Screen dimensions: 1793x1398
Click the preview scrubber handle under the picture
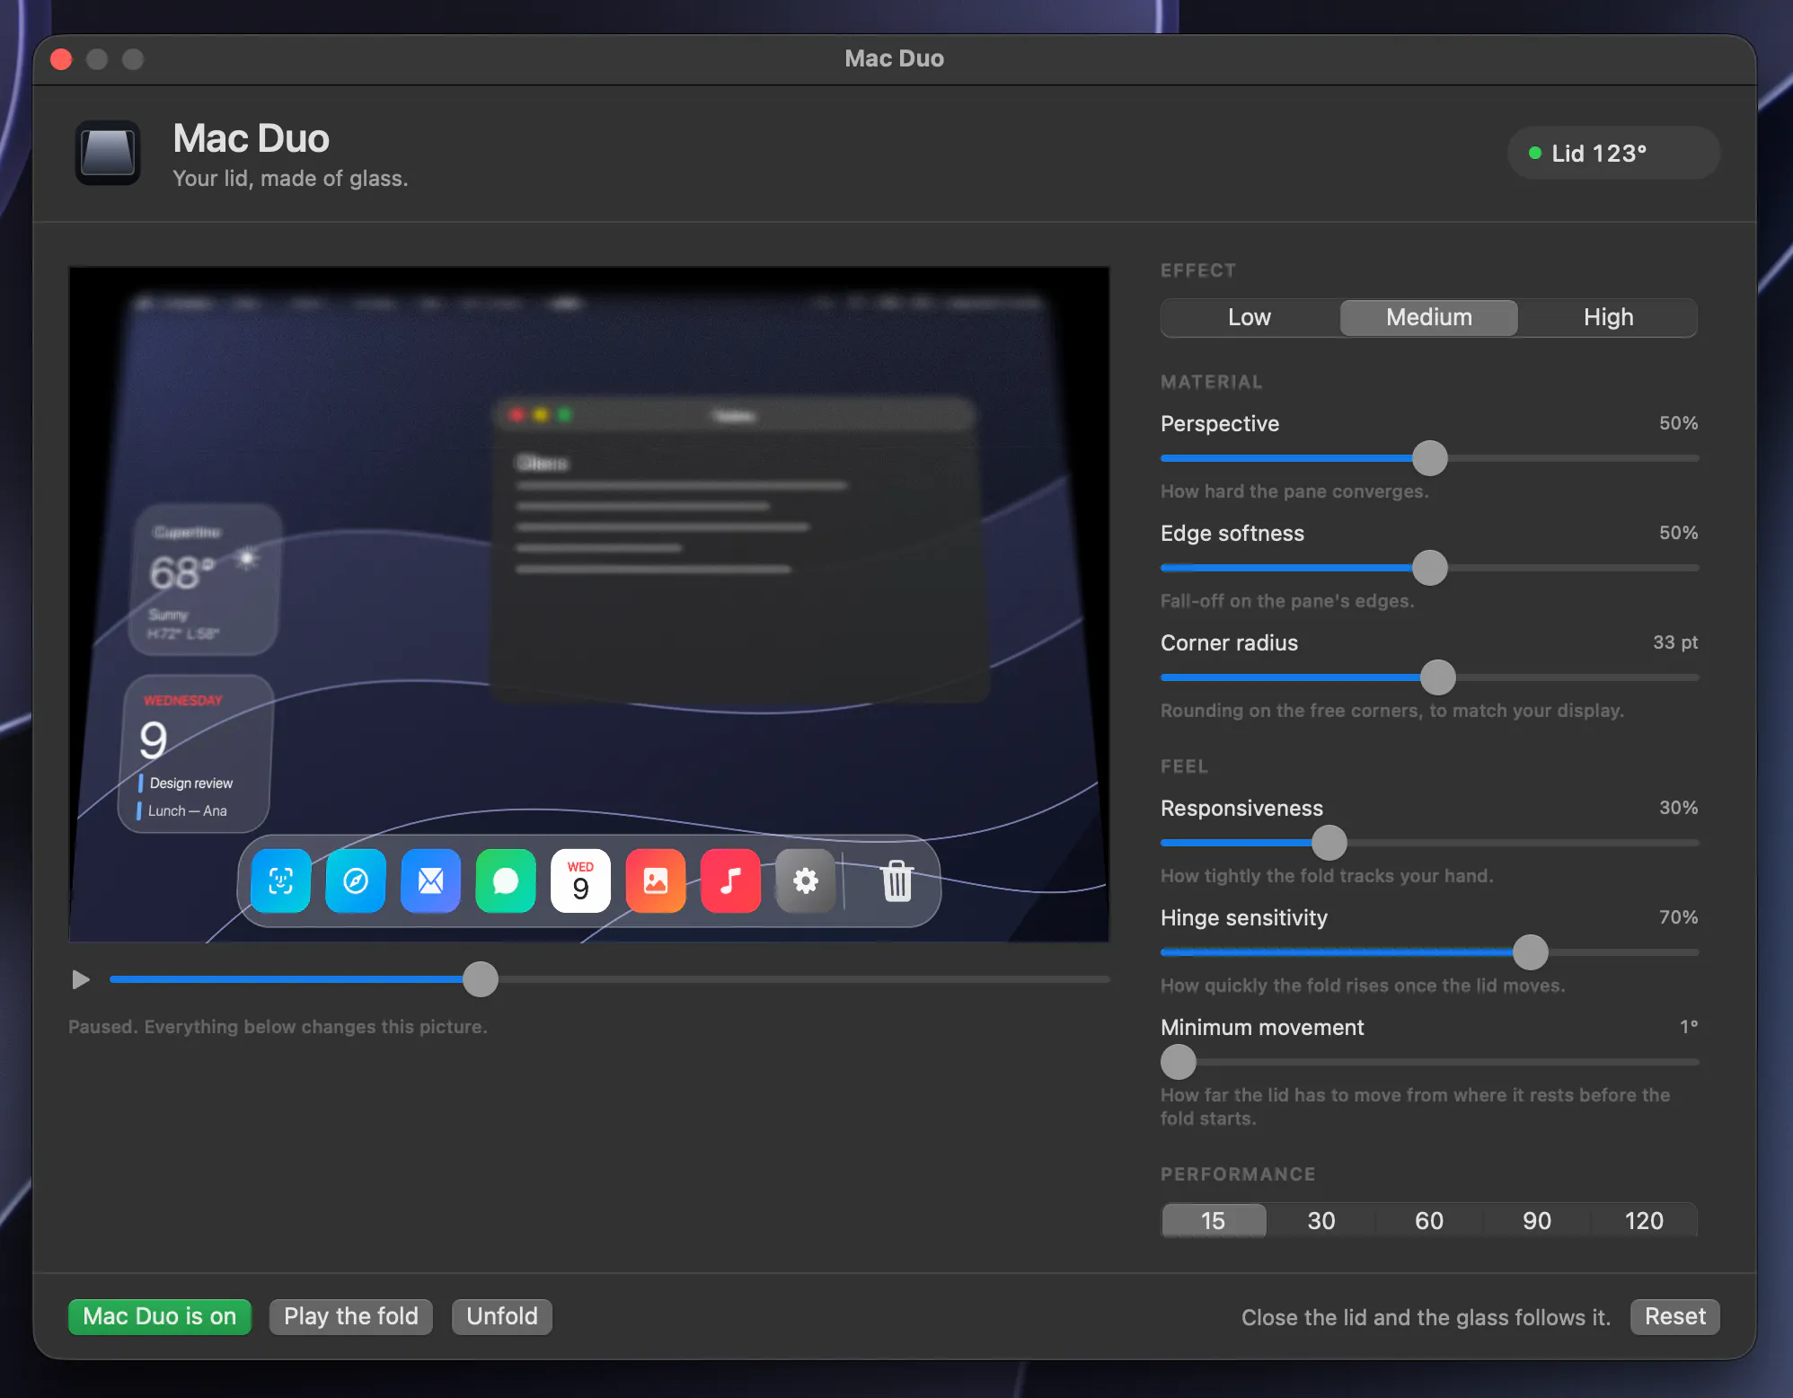tap(481, 979)
